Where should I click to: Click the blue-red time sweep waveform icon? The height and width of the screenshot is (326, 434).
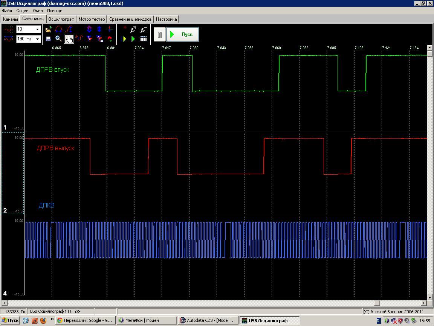(x=9, y=39)
